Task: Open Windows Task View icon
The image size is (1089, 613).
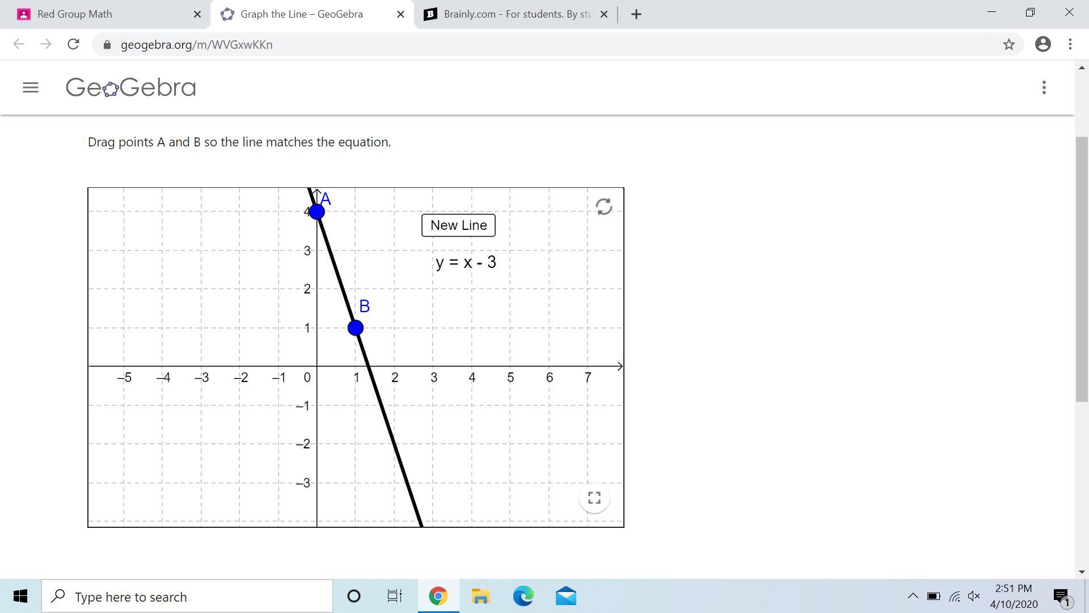Action: pos(394,597)
